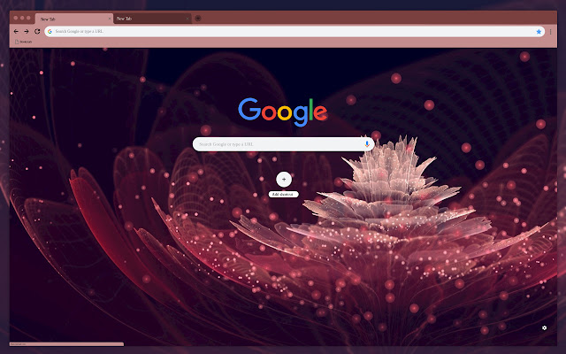Click the plus Add shortcut tile
The width and height of the screenshot is (566, 354).
284,179
